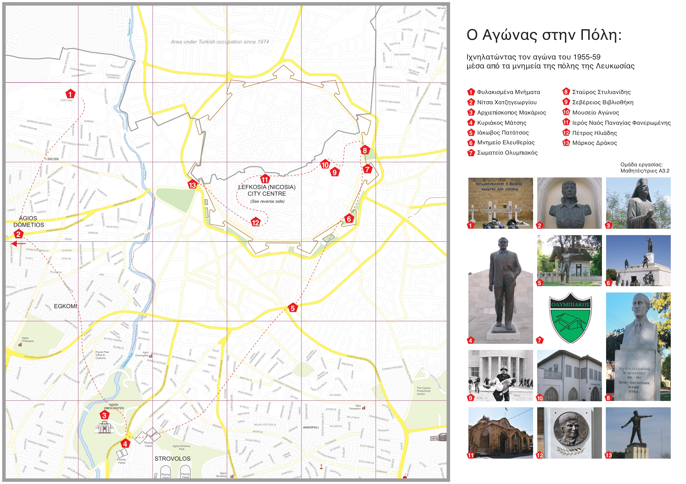686x484 pixels.
Task: Select map marker 12 inside the old city
Action: [255, 223]
